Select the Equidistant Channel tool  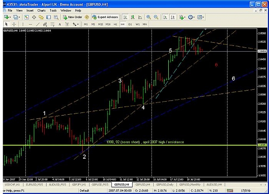[45, 24]
